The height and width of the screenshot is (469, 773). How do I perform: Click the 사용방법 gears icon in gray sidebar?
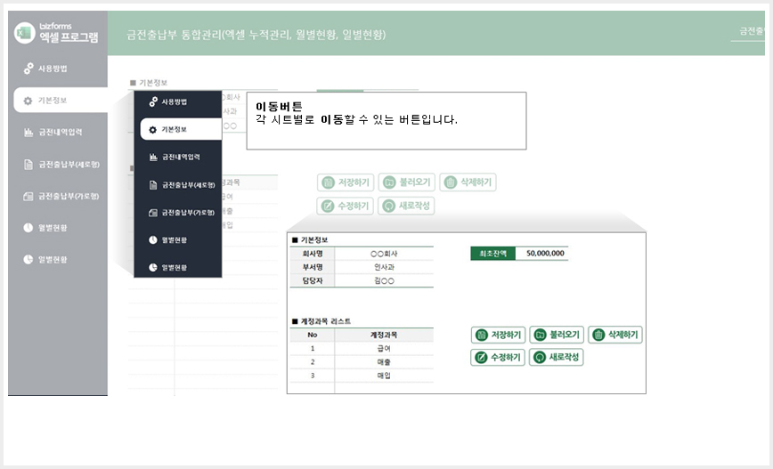[x=28, y=69]
